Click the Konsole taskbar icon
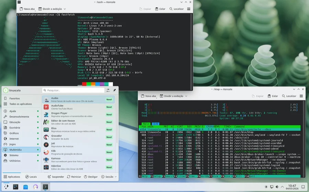 (45, 187)
